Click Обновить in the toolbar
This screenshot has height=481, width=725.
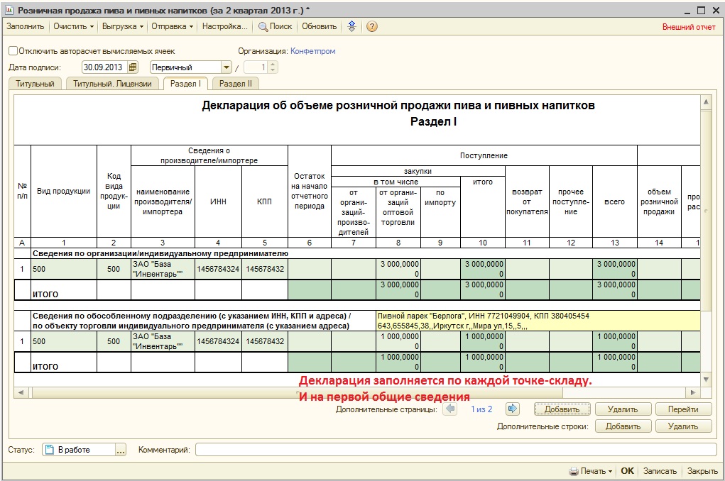pos(320,26)
